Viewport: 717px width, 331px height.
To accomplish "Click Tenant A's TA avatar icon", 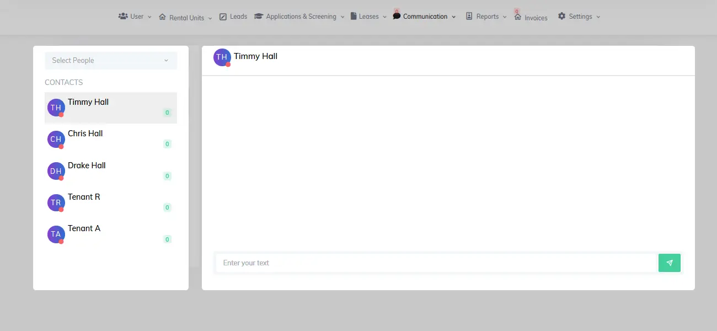I will (56, 234).
